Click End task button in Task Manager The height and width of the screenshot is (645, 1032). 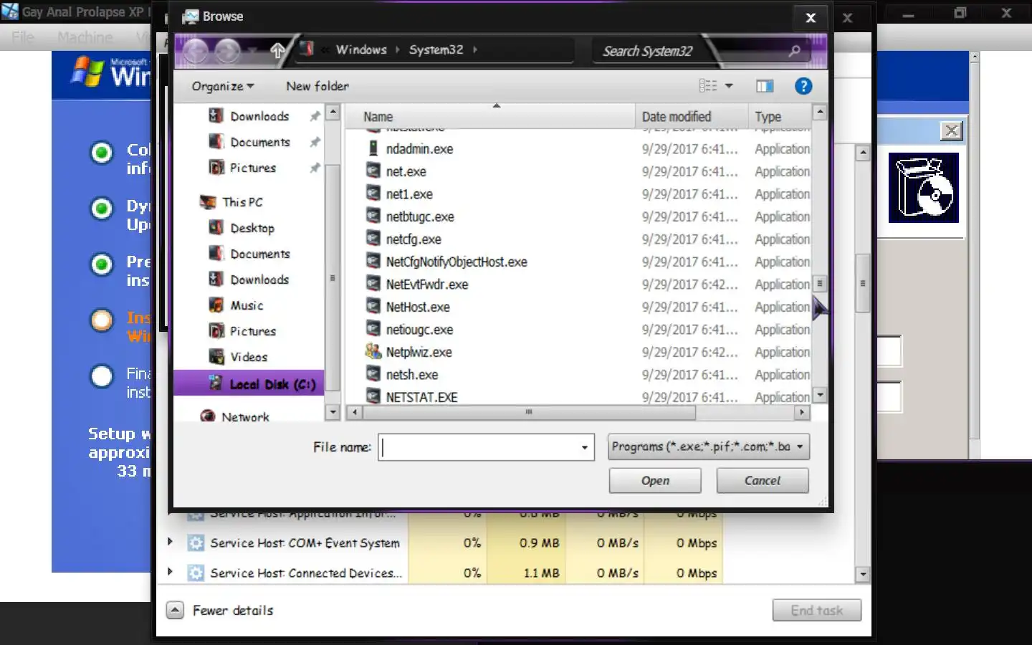817,611
